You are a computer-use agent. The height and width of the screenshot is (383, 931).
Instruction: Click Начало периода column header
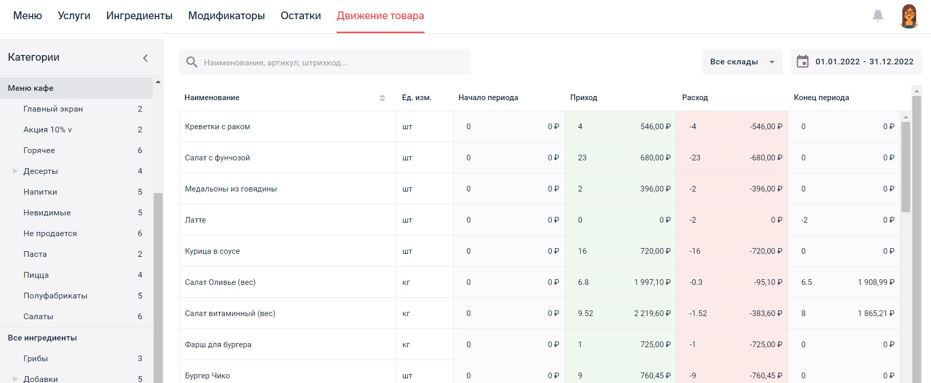[x=488, y=98]
